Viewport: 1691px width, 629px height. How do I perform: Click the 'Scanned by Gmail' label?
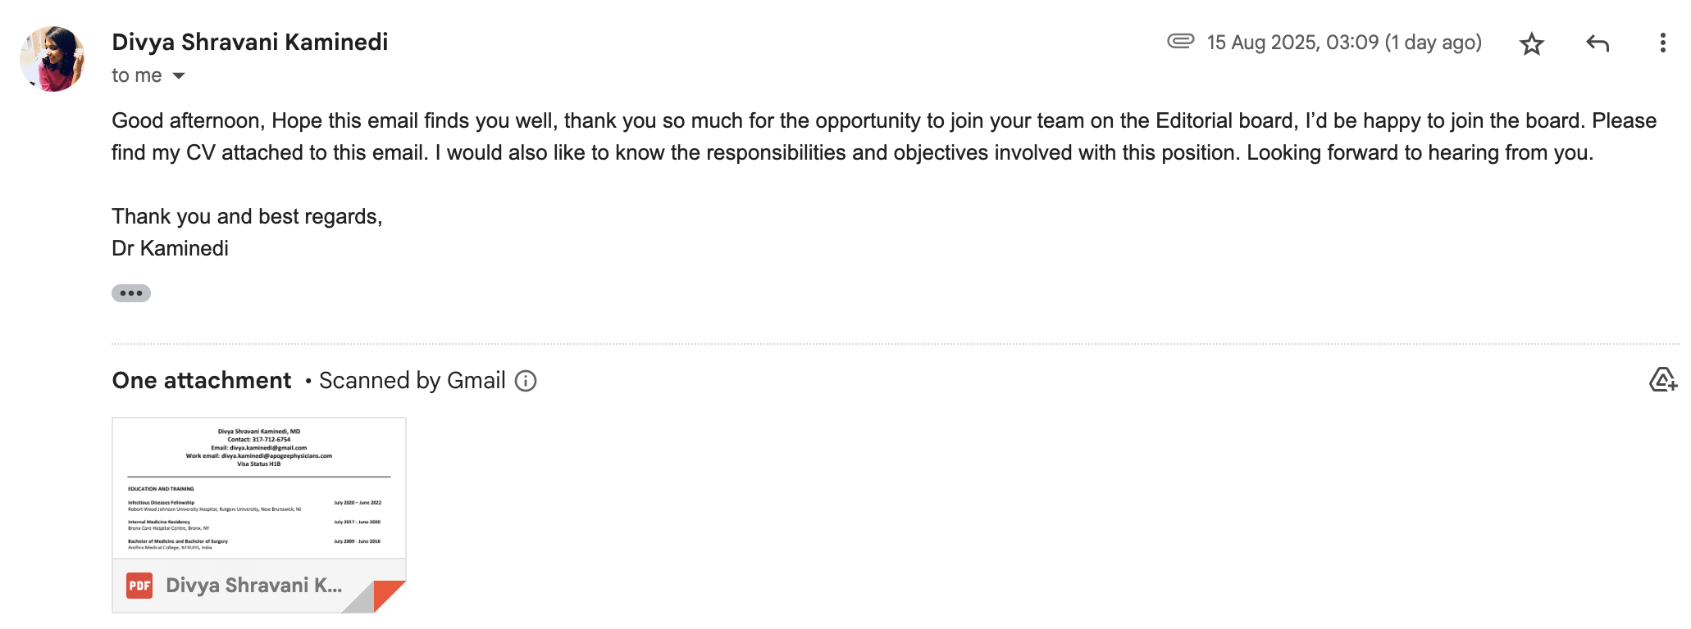click(x=412, y=381)
